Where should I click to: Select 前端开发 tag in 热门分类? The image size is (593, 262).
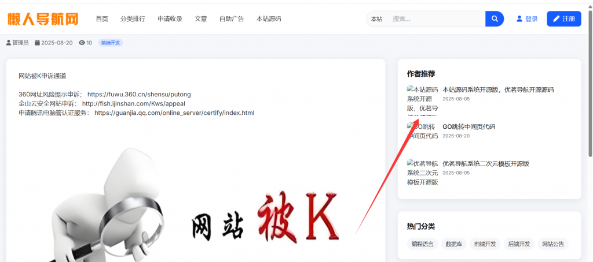point(485,244)
